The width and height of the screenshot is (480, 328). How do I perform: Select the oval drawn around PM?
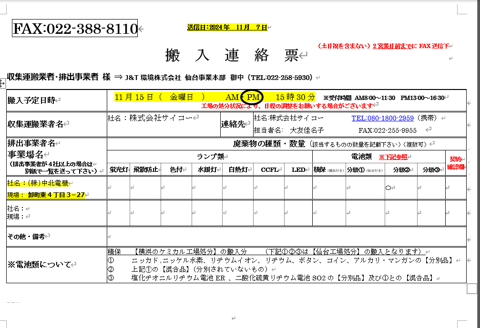253,97
